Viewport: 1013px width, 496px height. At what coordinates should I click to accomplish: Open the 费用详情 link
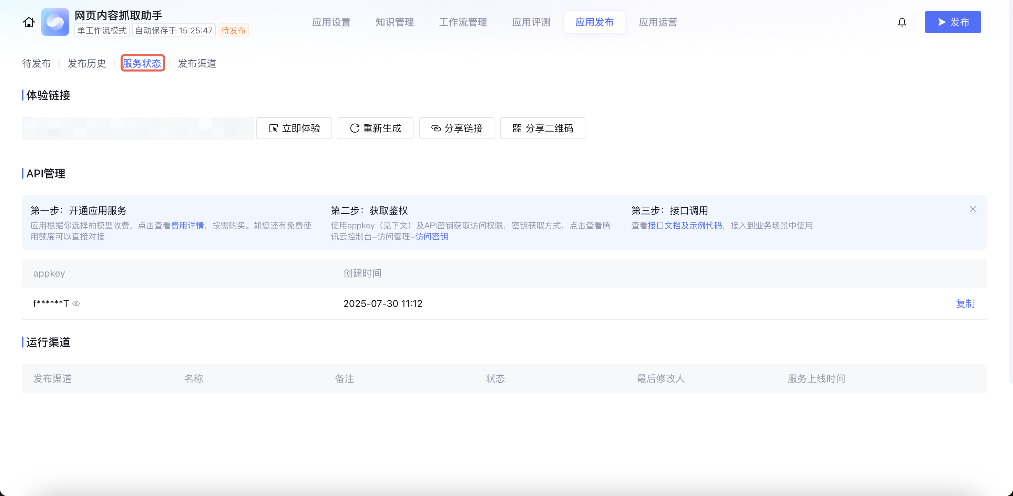187,226
